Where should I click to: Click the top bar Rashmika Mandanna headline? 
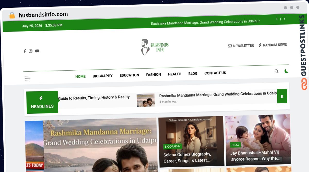(x=205, y=22)
